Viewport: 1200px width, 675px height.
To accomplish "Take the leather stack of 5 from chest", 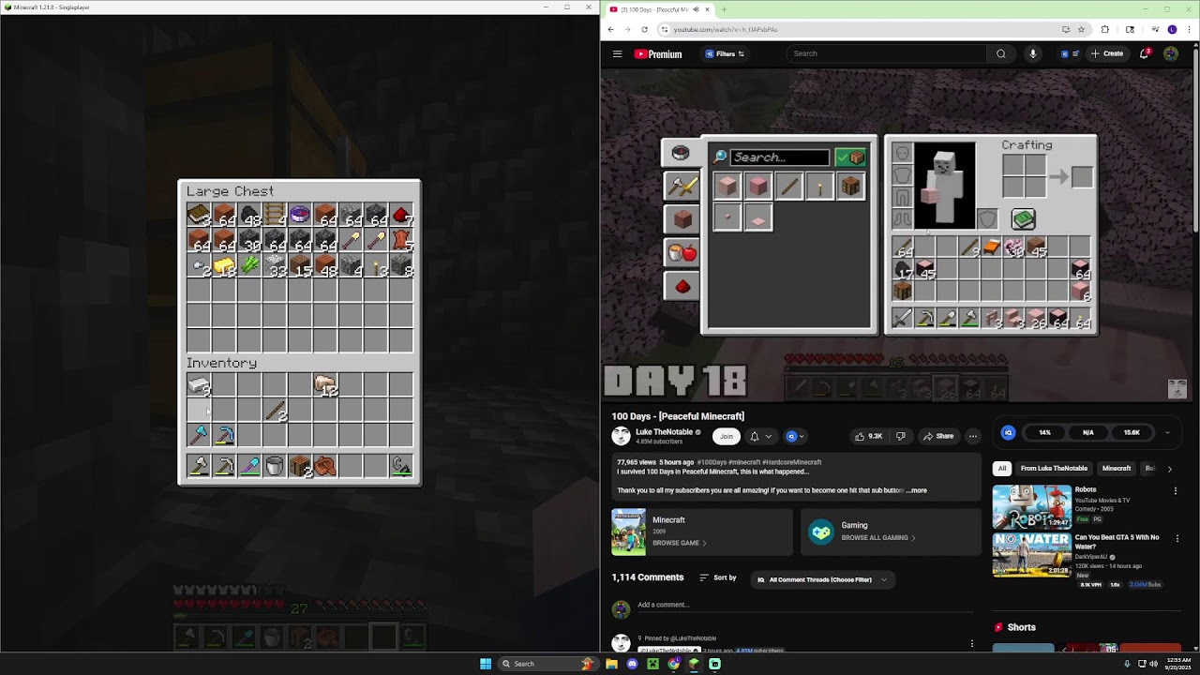I will [400, 242].
